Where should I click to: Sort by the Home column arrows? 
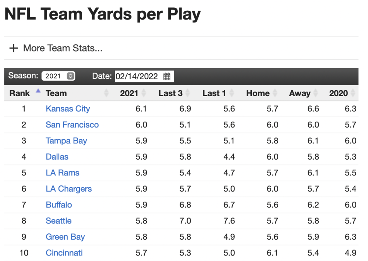pyautogui.click(x=275, y=93)
